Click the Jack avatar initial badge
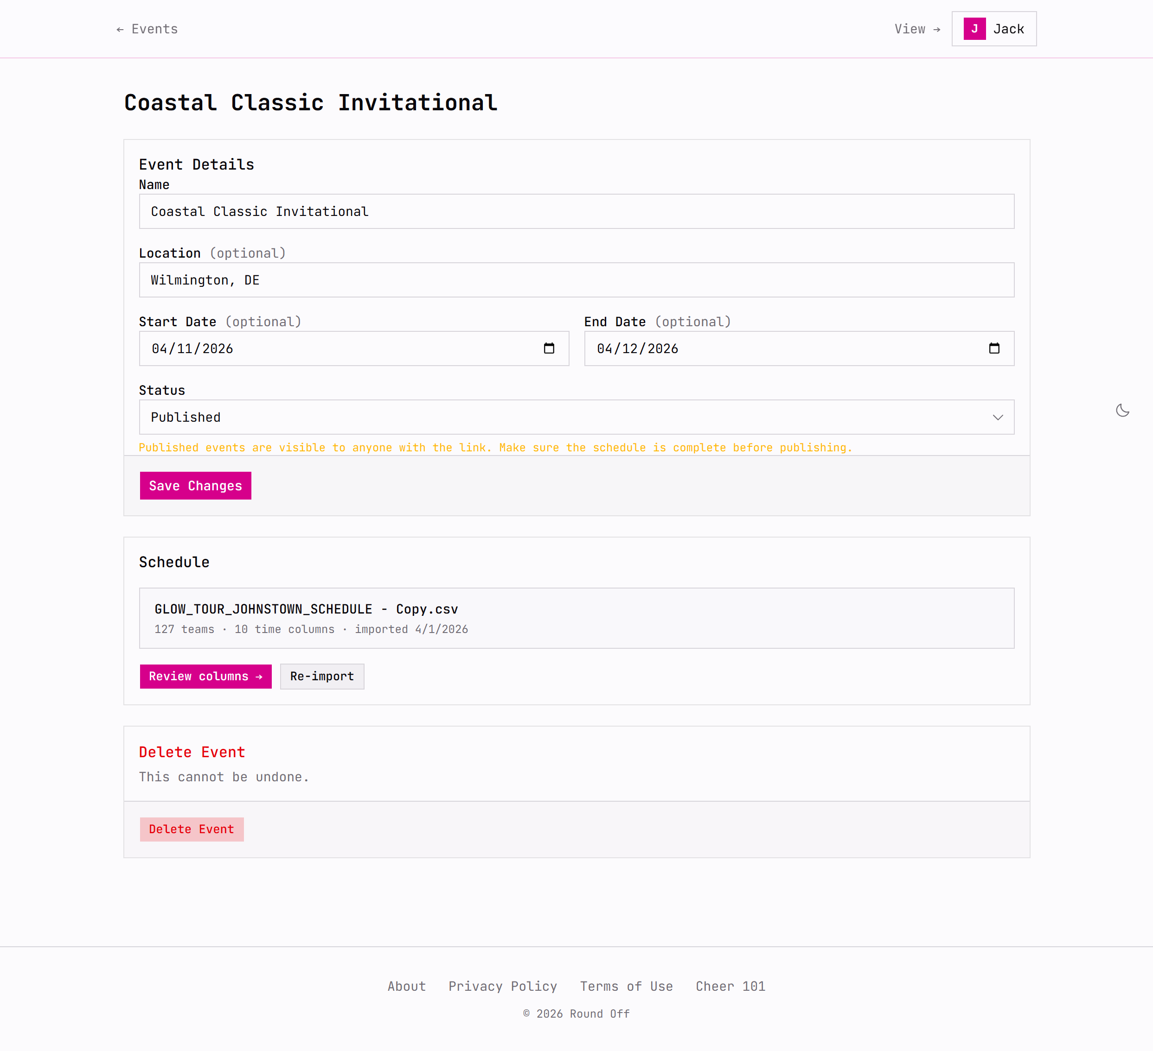The image size is (1153, 1051). tap(974, 29)
